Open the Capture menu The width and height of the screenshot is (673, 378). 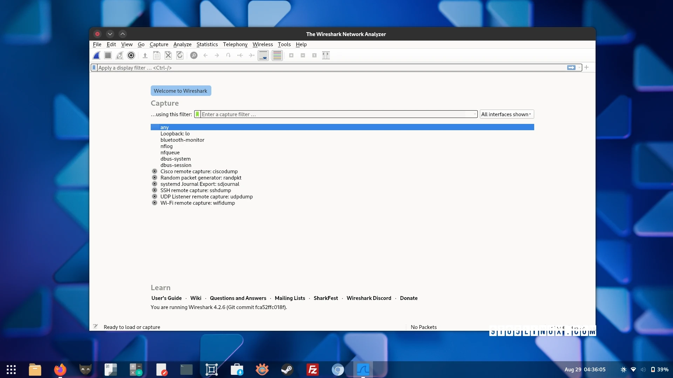[x=158, y=44]
